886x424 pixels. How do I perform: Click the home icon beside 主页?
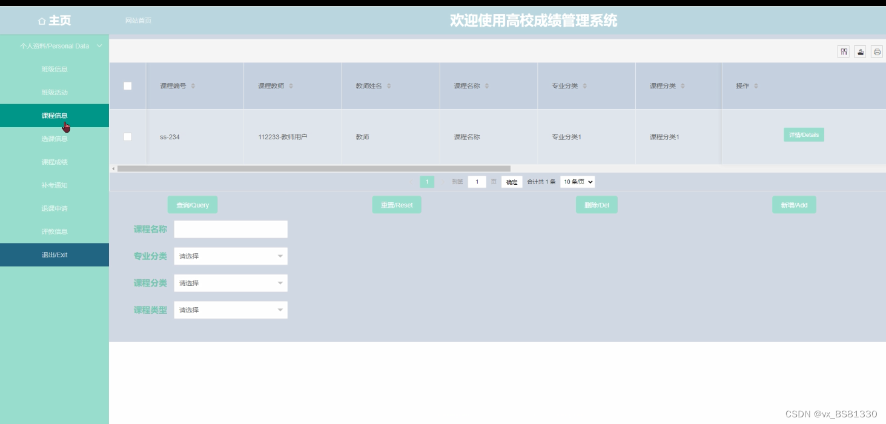(x=41, y=21)
